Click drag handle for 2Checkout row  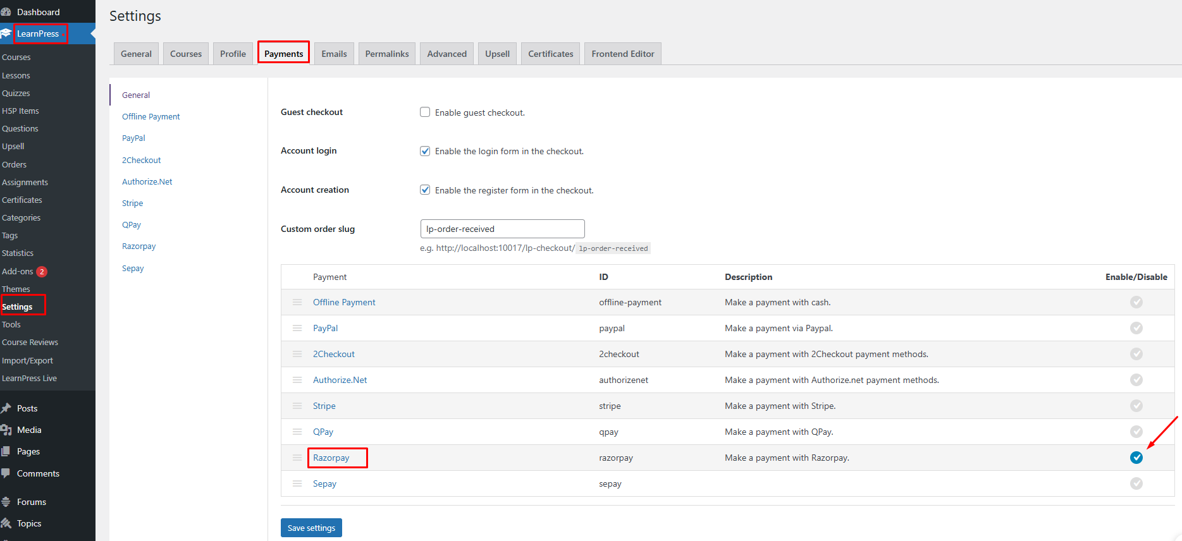tap(297, 354)
